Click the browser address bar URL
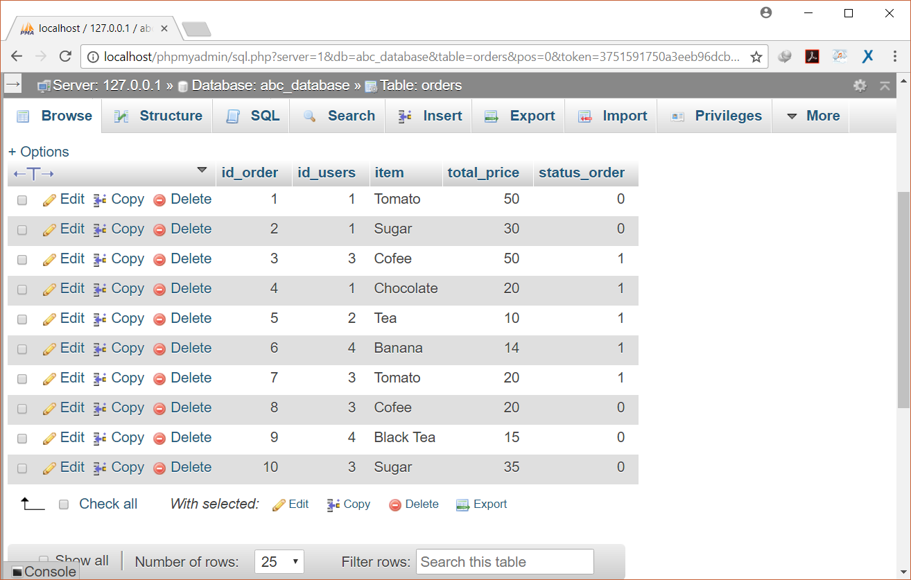Image resolution: width=911 pixels, height=580 pixels. pyautogui.click(x=422, y=57)
